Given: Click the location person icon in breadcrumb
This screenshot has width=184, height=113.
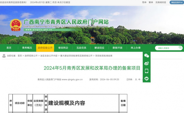Looking at the screenshot, I should point(4,56).
